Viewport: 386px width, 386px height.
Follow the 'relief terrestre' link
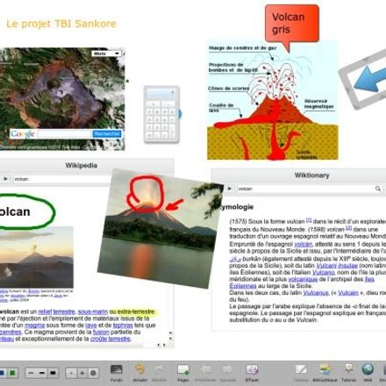coord(56,311)
